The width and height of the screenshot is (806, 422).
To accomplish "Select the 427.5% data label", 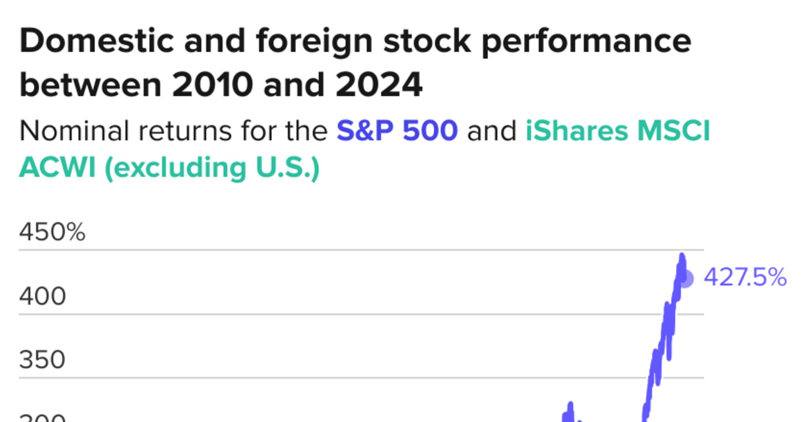I will (x=745, y=277).
